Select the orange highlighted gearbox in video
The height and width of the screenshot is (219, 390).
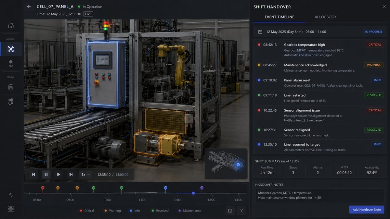157,144
